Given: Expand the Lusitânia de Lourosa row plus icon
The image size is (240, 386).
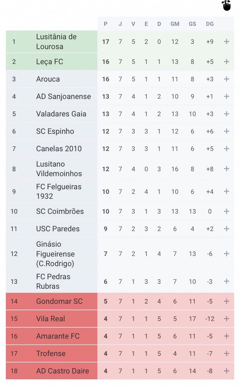Looking at the screenshot, I should coord(226,41).
